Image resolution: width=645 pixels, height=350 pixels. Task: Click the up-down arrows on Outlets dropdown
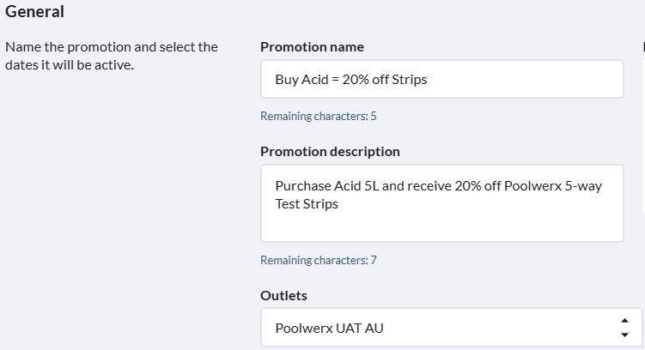tap(624, 327)
